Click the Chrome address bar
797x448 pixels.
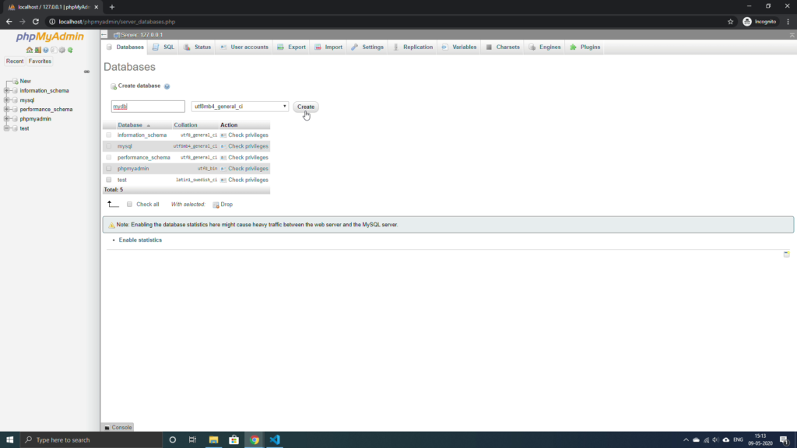[x=386, y=22]
